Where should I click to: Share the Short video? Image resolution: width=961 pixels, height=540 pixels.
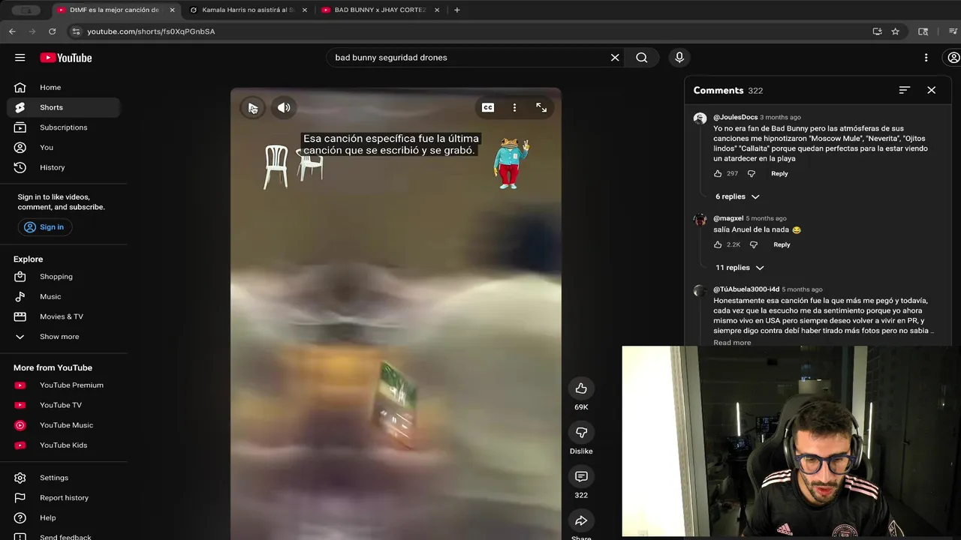(x=581, y=520)
